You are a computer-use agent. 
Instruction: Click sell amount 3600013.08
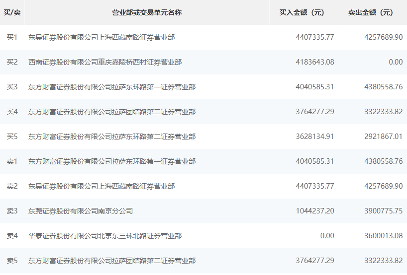[x=384, y=236]
